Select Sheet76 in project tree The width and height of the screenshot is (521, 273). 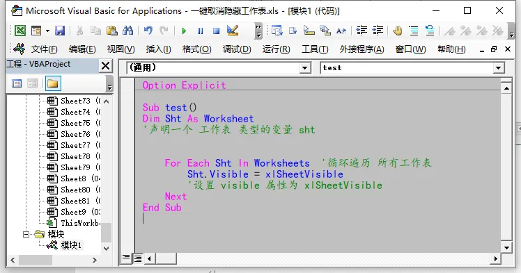click(x=75, y=134)
